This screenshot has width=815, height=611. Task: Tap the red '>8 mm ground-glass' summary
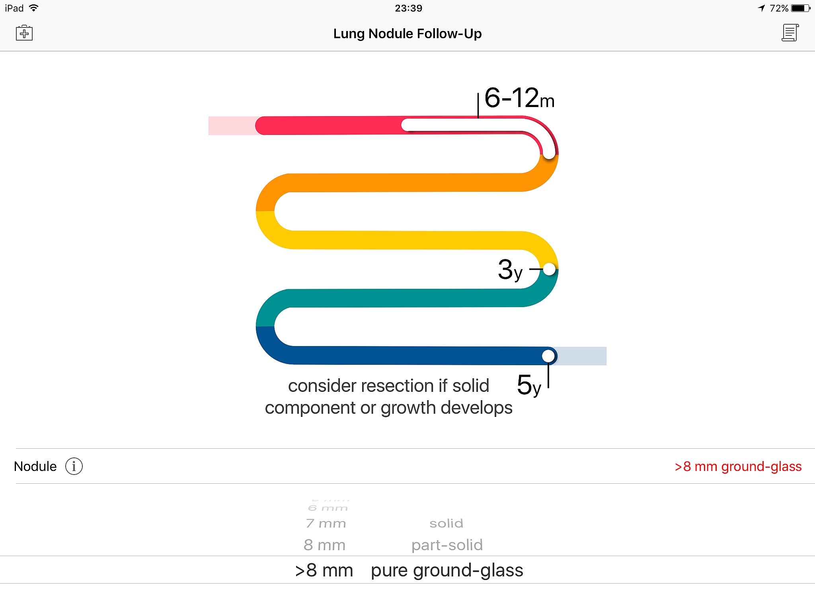pyautogui.click(x=738, y=466)
